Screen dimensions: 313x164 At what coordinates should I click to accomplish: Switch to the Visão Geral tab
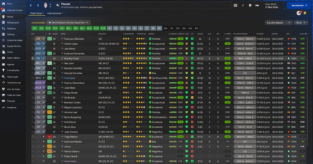(37, 13)
